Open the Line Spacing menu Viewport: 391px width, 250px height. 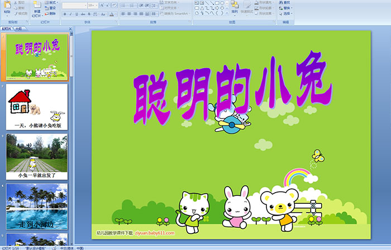tap(154, 6)
